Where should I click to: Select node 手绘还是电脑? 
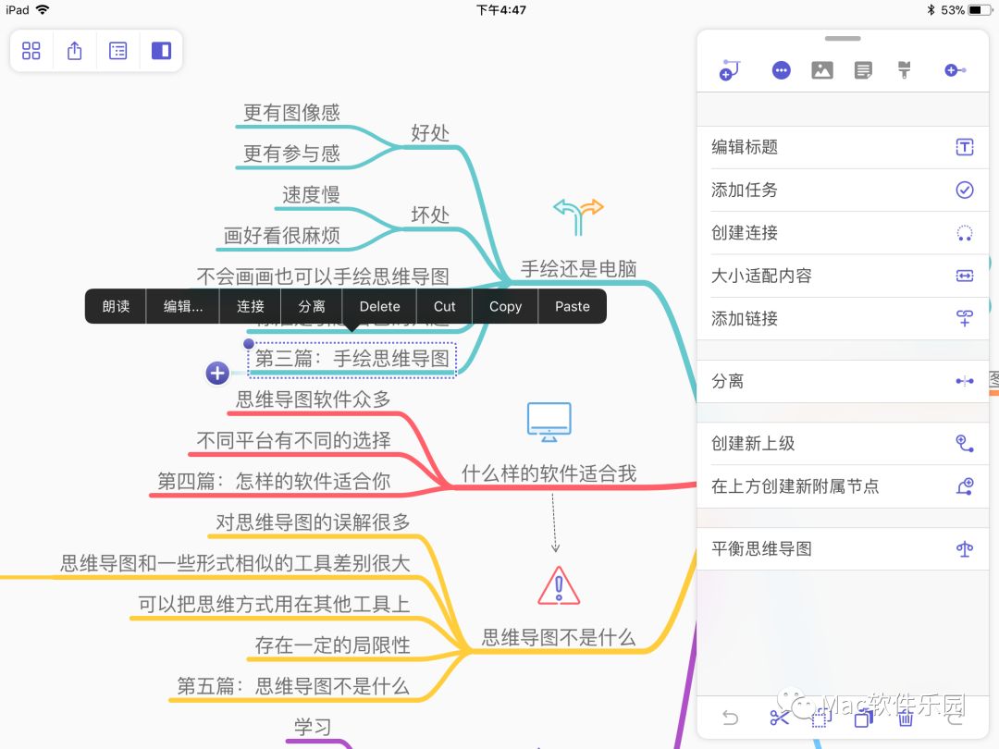click(578, 269)
